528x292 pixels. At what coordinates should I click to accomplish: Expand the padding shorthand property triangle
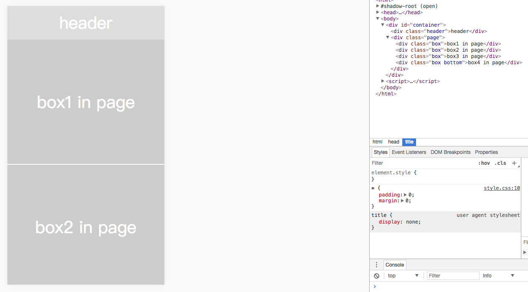coord(405,195)
